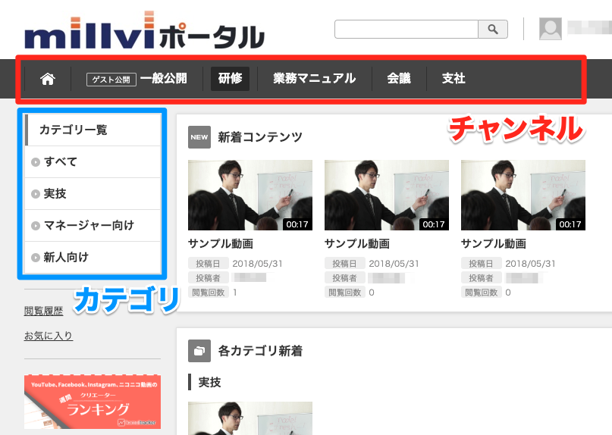Click the millvi ポータル logo
Image resolution: width=612 pixels, height=435 pixels.
[144, 31]
